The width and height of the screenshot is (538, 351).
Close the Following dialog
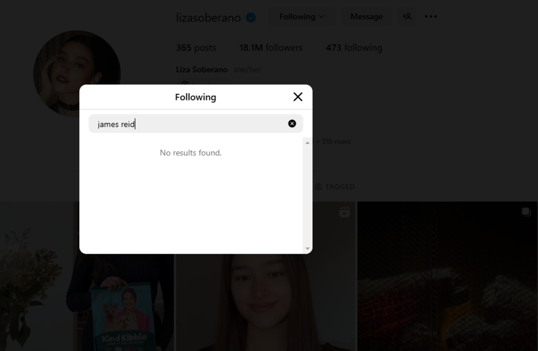click(x=298, y=97)
